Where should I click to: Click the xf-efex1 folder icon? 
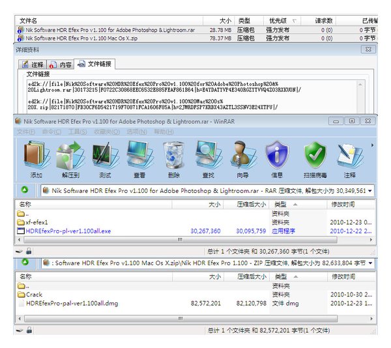(x=21, y=222)
